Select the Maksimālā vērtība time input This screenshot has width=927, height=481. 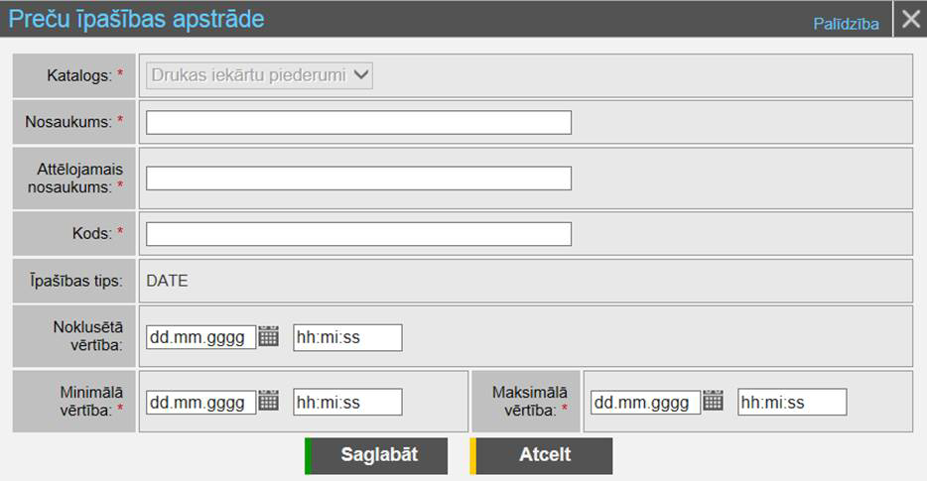pos(792,402)
